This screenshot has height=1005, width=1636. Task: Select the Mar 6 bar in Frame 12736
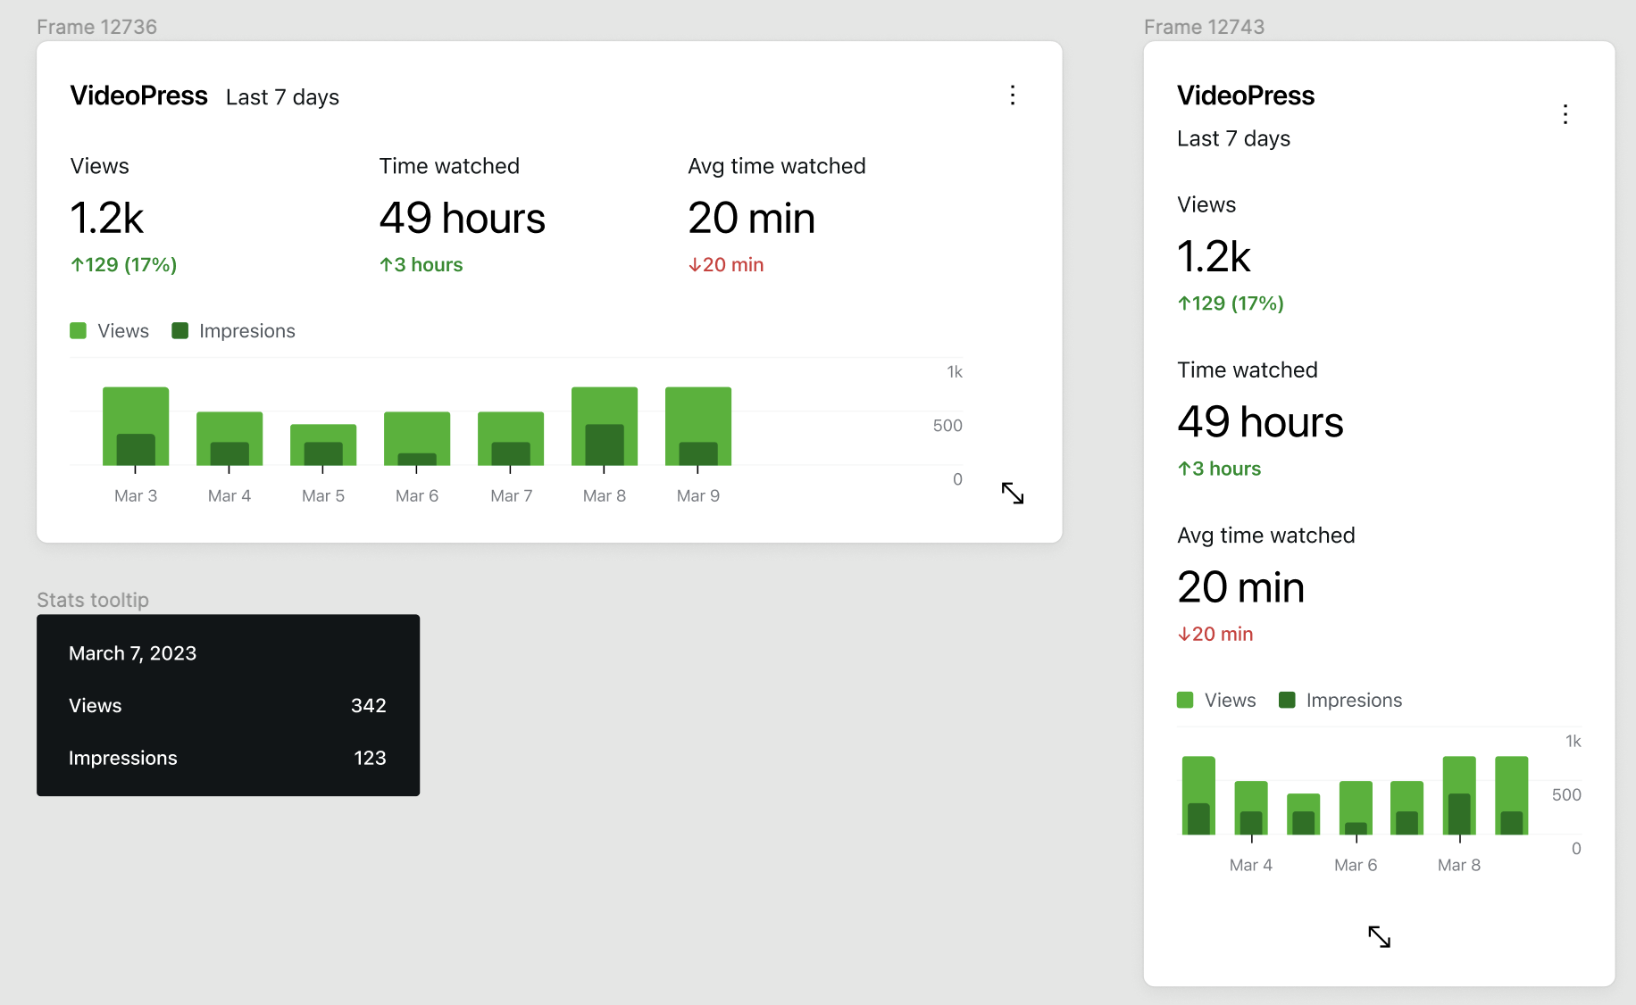[417, 438]
